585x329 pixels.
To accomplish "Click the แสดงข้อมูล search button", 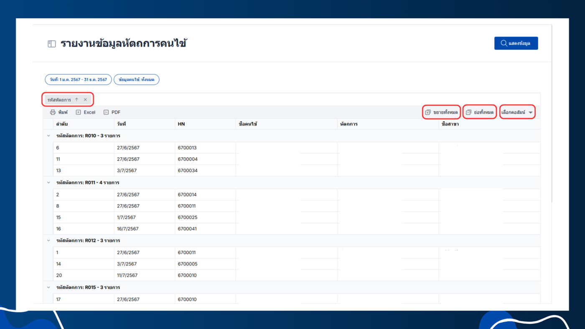I will (x=516, y=43).
